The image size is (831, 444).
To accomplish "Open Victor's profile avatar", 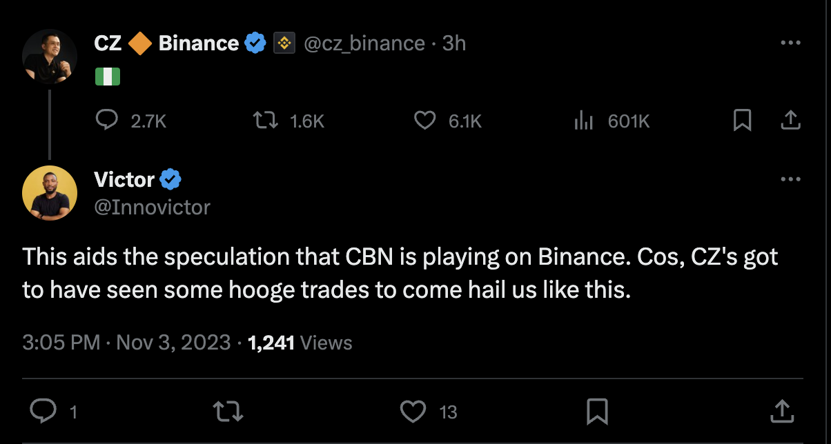I will point(50,193).
